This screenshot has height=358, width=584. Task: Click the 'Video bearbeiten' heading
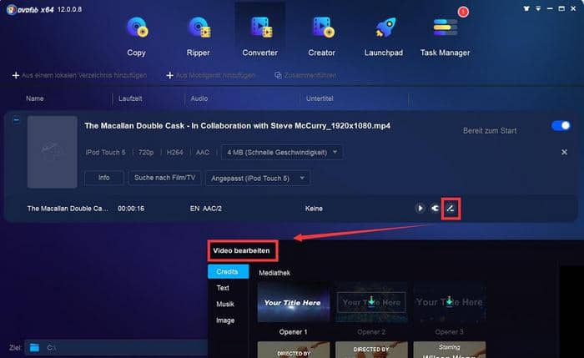[x=241, y=250]
